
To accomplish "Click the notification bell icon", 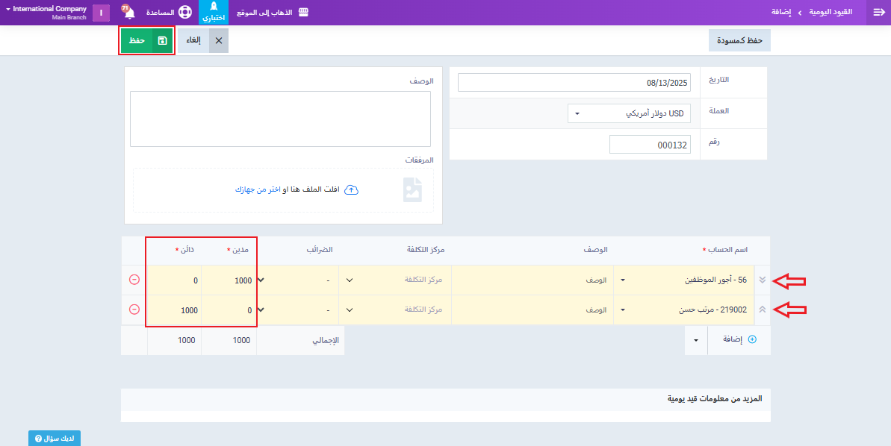I will [x=128, y=13].
